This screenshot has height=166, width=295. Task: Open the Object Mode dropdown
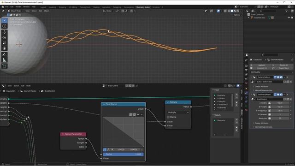click(x=16, y=11)
